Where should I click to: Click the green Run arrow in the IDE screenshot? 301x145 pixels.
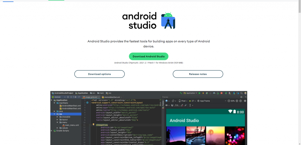pos(200,93)
